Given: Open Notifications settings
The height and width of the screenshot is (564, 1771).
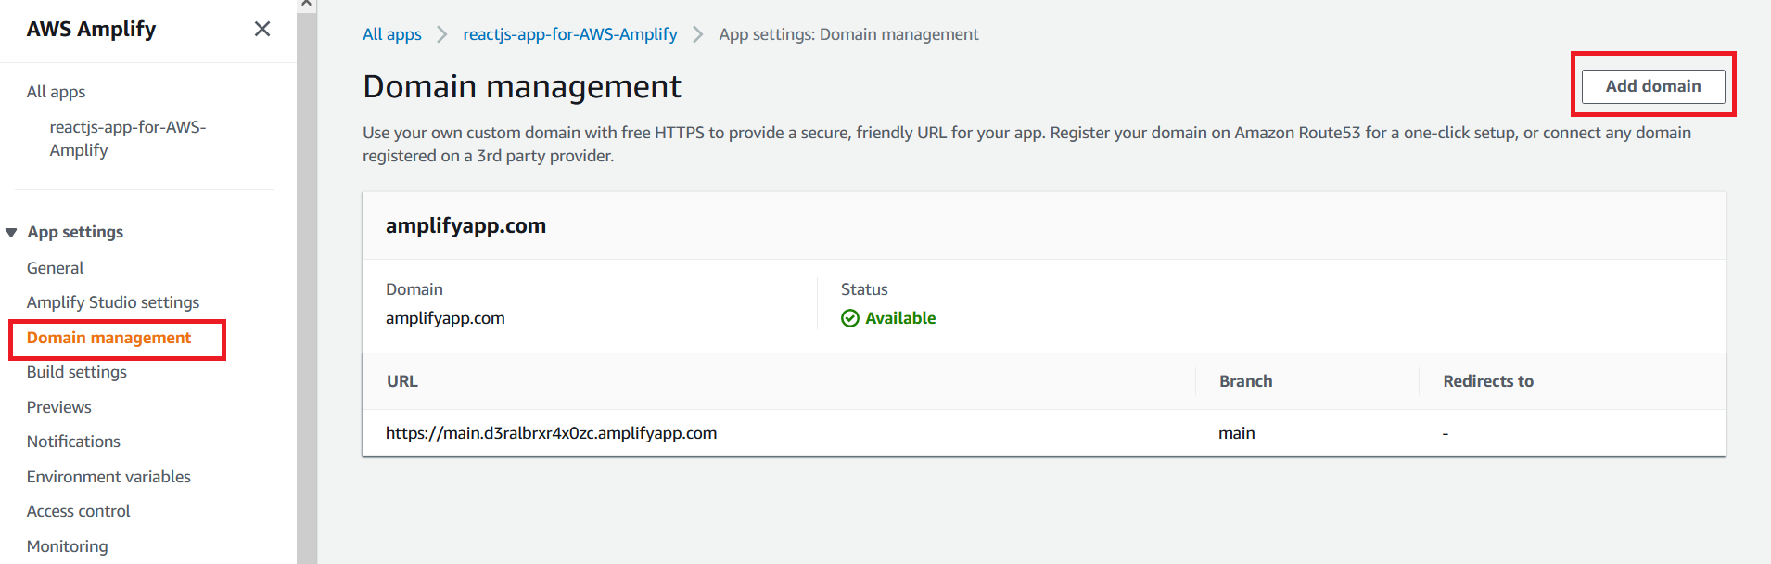Looking at the screenshot, I should [x=73, y=442].
